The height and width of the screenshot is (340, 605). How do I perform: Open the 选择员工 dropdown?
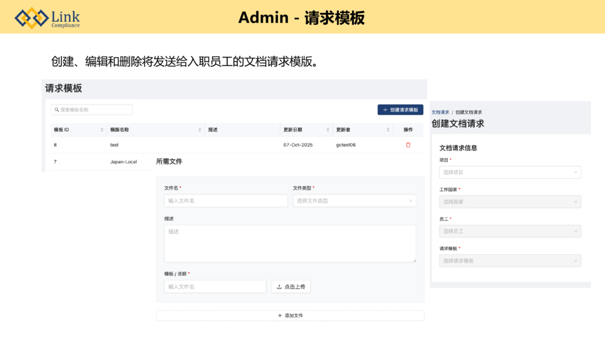(x=510, y=231)
